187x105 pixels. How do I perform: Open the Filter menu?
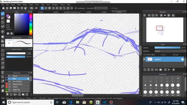tap(19, 5)
